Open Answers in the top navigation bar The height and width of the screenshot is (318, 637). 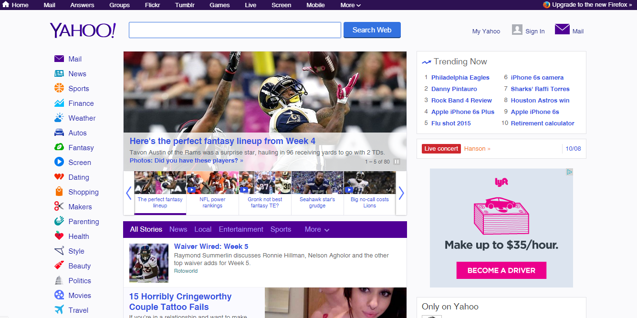pyautogui.click(x=82, y=5)
